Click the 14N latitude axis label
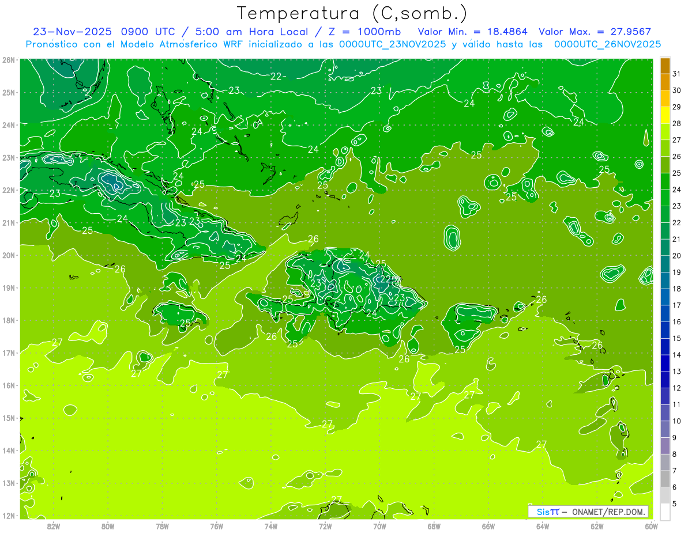692x534 pixels. click(9, 450)
